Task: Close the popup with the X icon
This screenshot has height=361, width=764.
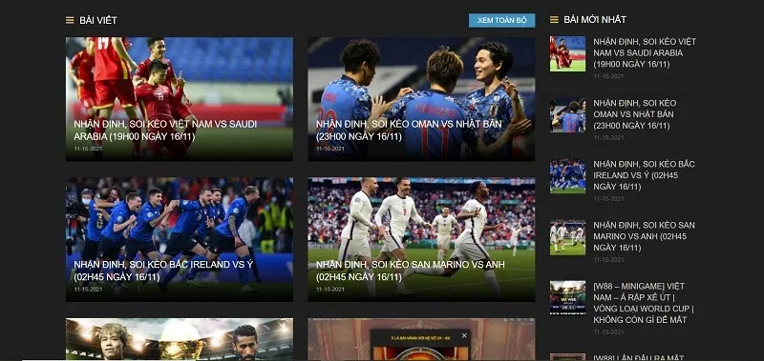Action: 464,335
